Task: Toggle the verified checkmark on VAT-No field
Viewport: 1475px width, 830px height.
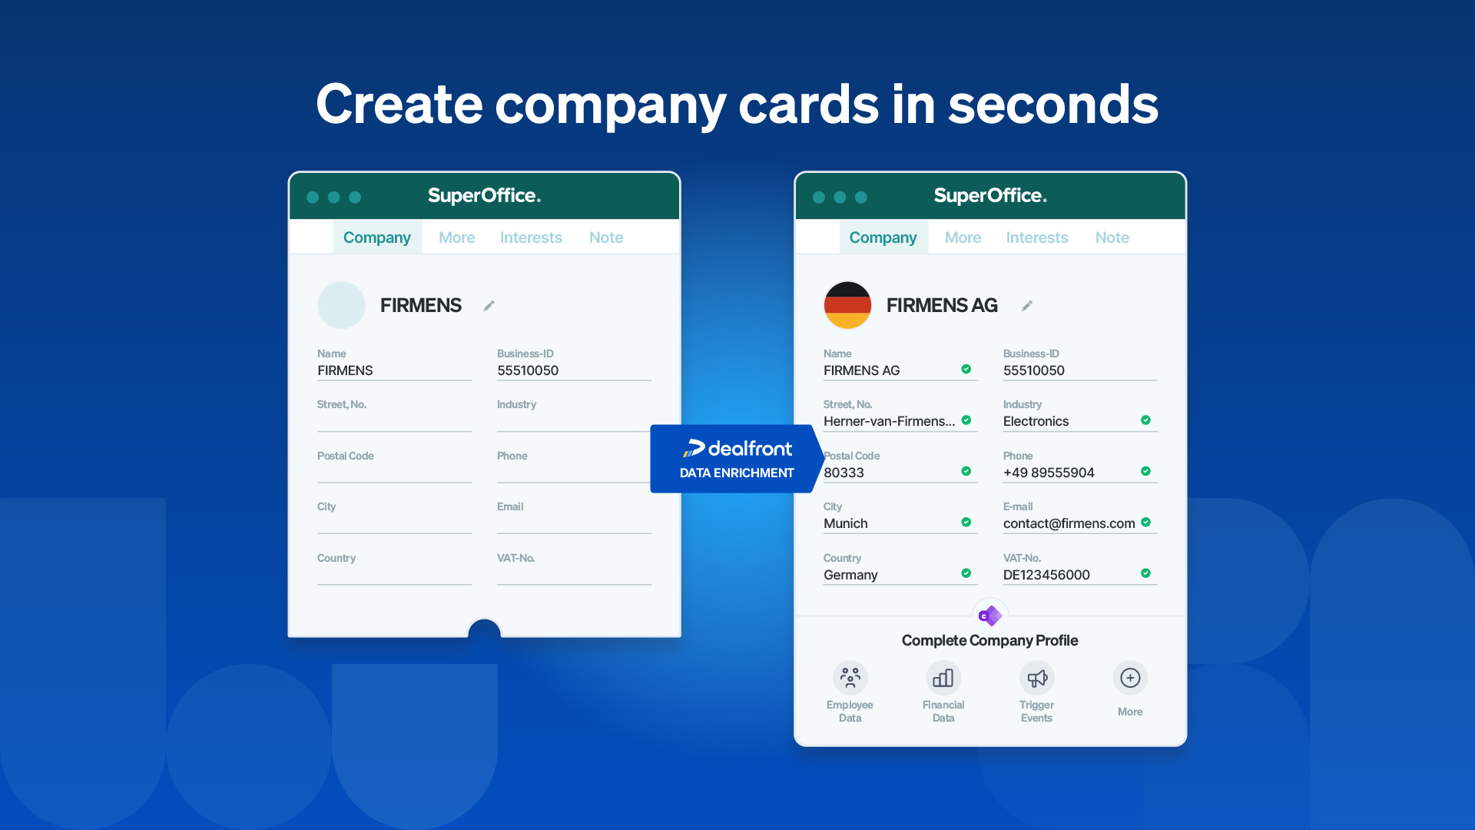Action: pos(1145,573)
